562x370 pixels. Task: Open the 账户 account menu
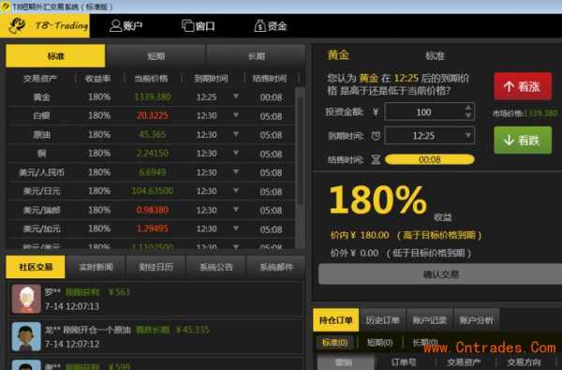[x=126, y=26]
